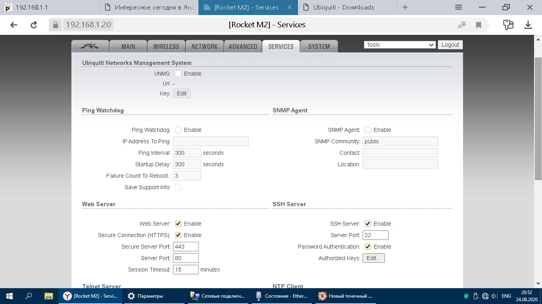Click the network globe tray icon

(x=485, y=296)
